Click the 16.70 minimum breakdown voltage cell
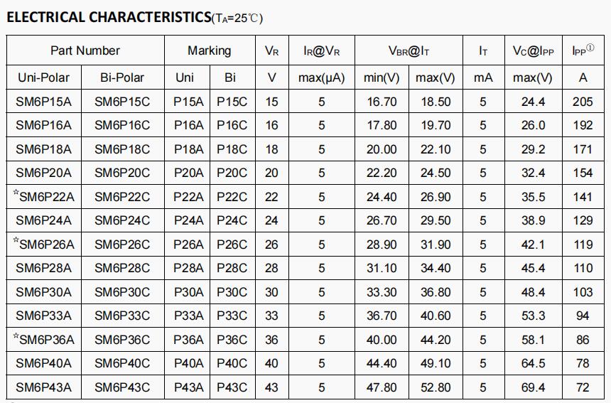611x403 pixels. point(382,102)
